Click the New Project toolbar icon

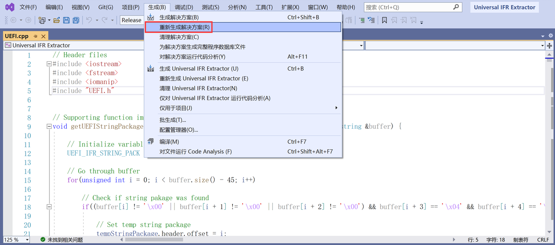pos(42,20)
